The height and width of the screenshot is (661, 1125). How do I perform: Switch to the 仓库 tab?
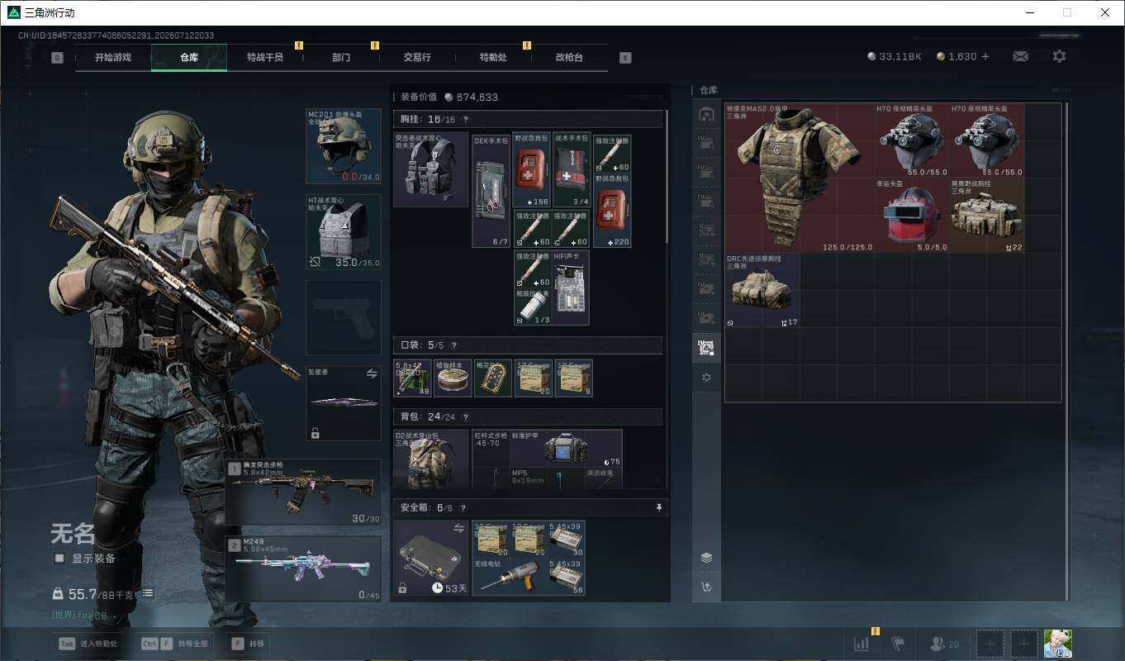tap(189, 58)
